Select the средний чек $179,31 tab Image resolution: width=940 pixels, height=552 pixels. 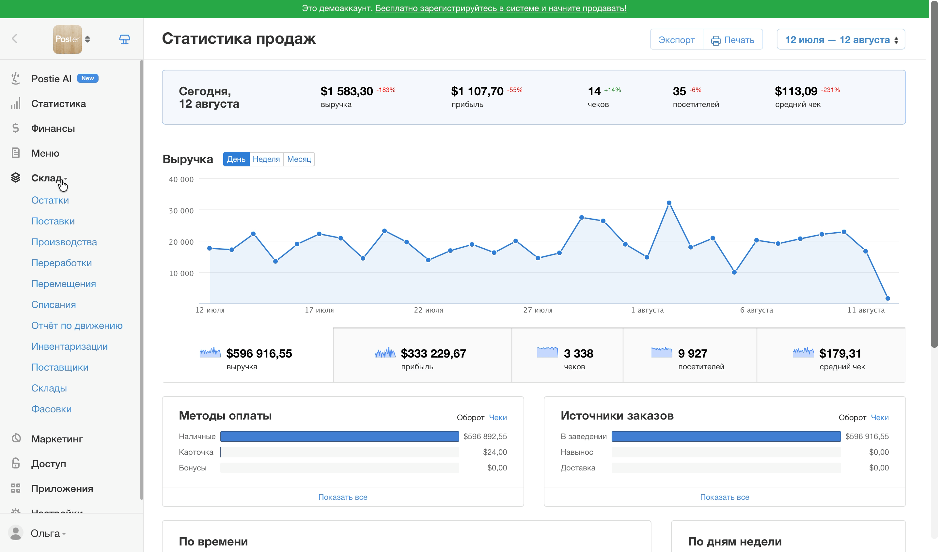(x=831, y=356)
